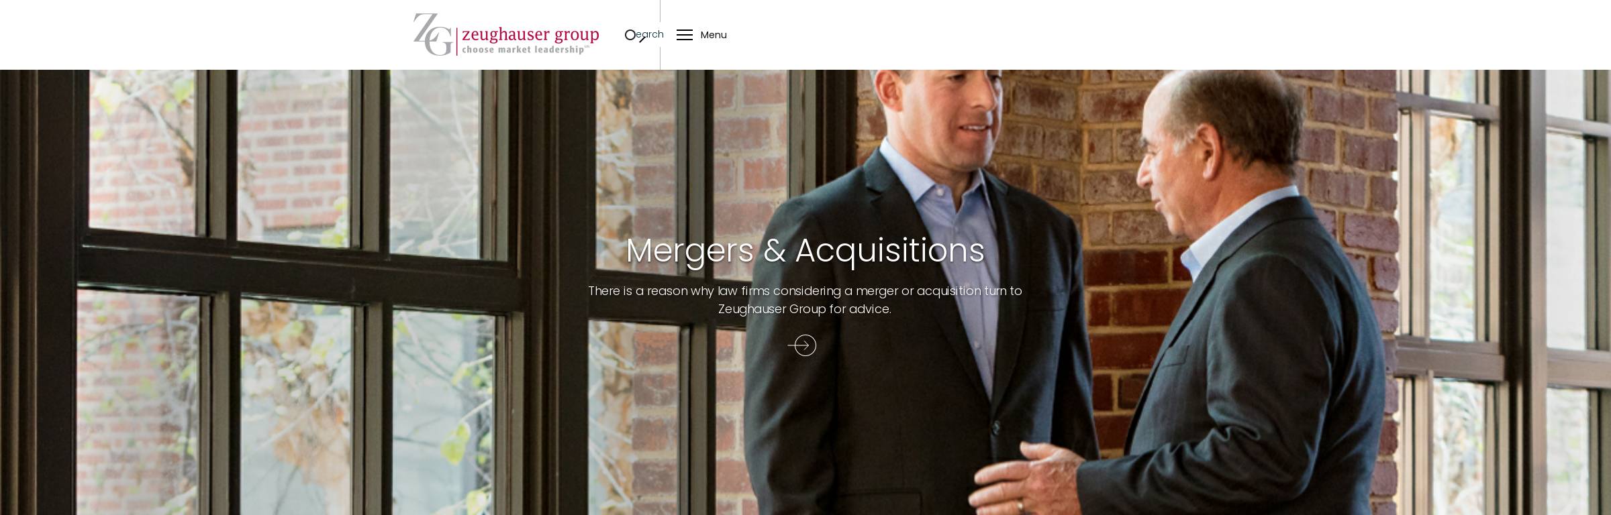1611x515 pixels.
Task: Expand the search field via Search text
Action: coord(650,34)
